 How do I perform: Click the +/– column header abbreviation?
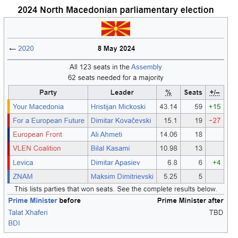214,92
